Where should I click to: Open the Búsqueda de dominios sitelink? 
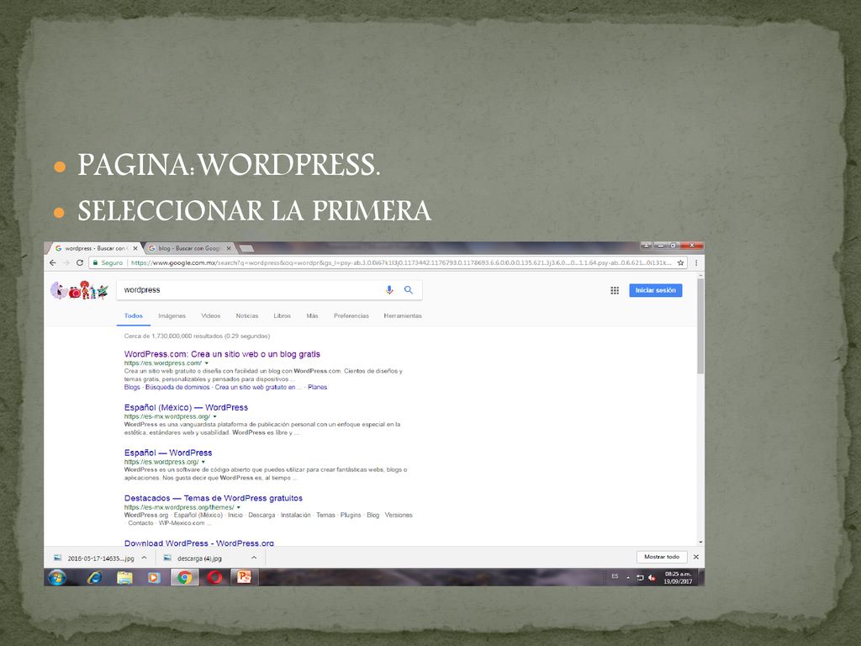(x=177, y=387)
